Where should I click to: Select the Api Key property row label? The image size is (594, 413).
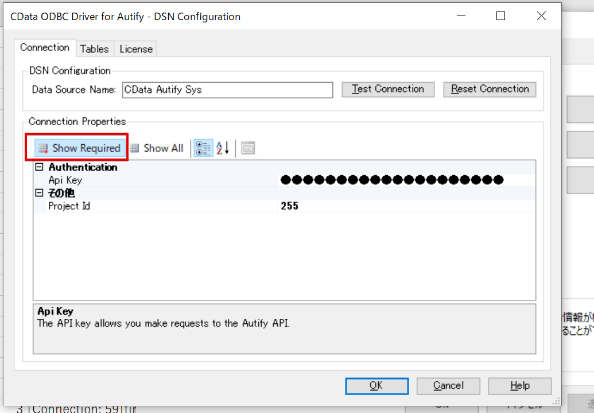(65, 180)
